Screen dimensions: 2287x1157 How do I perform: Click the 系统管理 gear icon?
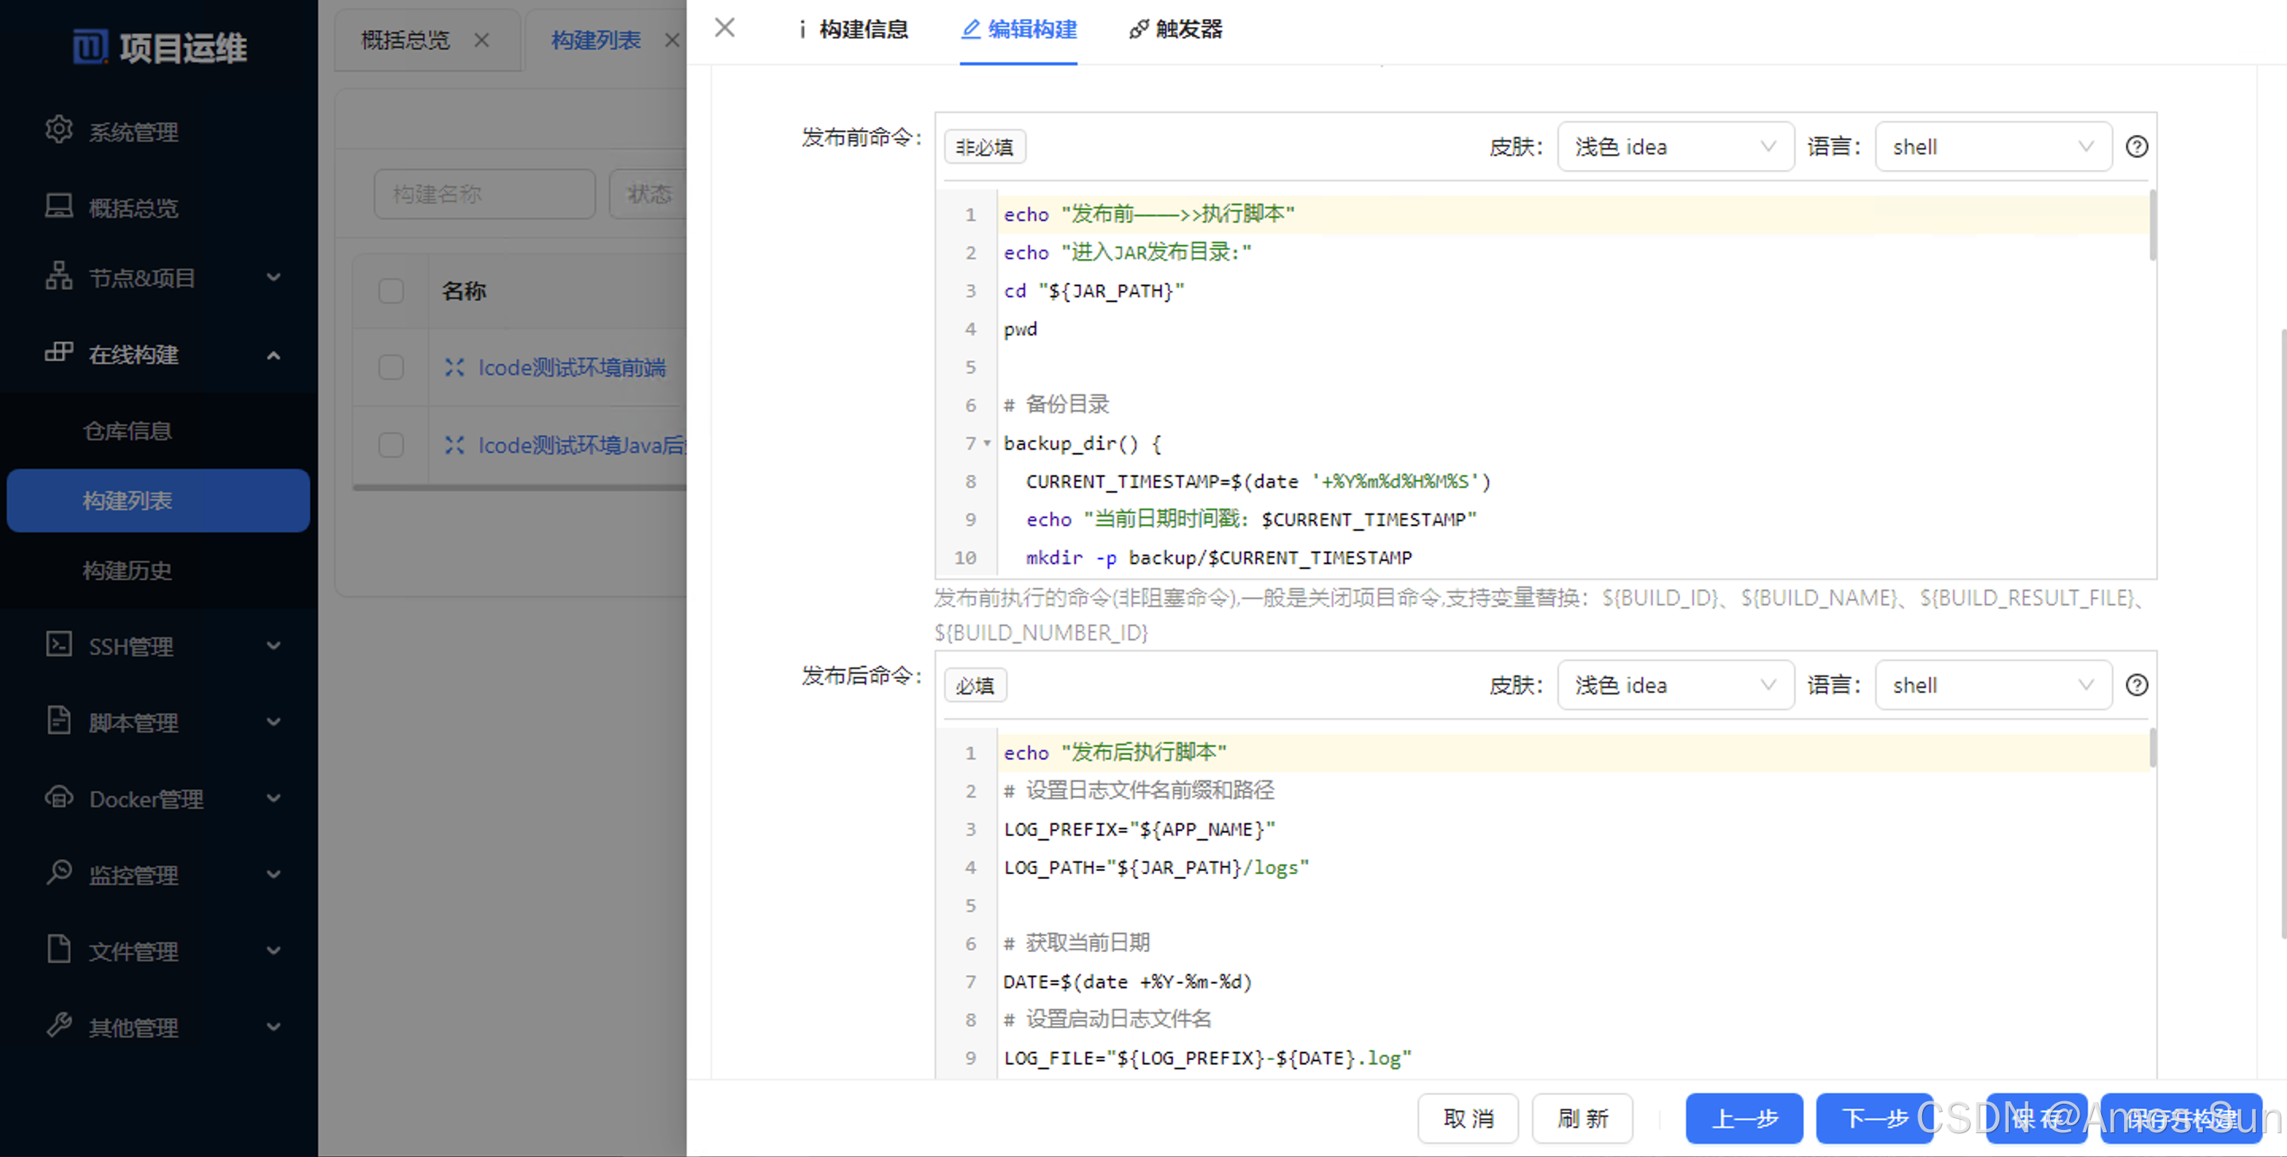59,130
